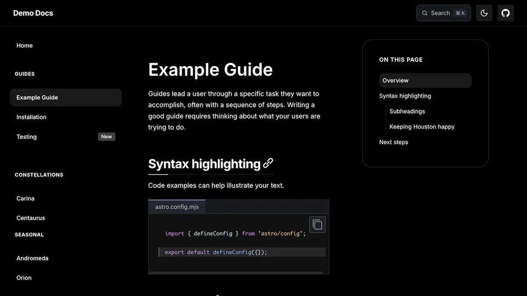This screenshot has height=296, width=527.
Task: Toggle dark mode with moon icon
Action: pos(484,13)
